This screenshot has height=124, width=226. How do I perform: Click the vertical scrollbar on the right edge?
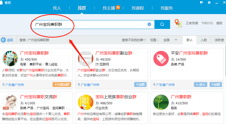[225, 60]
